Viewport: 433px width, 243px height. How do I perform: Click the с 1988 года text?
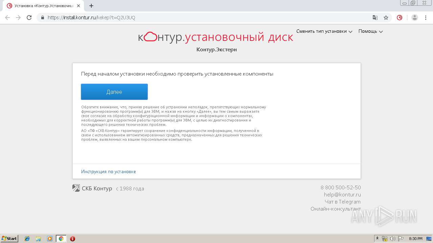pyautogui.click(x=130, y=189)
